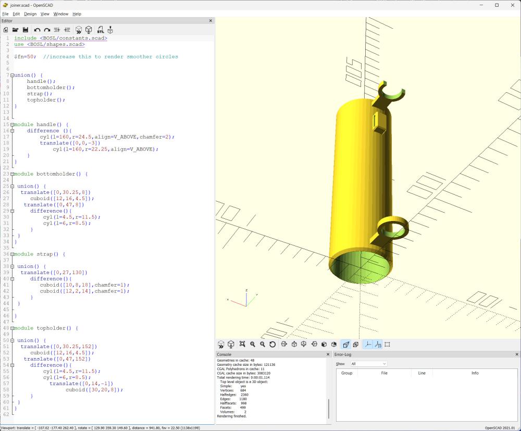
Task: Open the View menu
Action: tap(45, 14)
